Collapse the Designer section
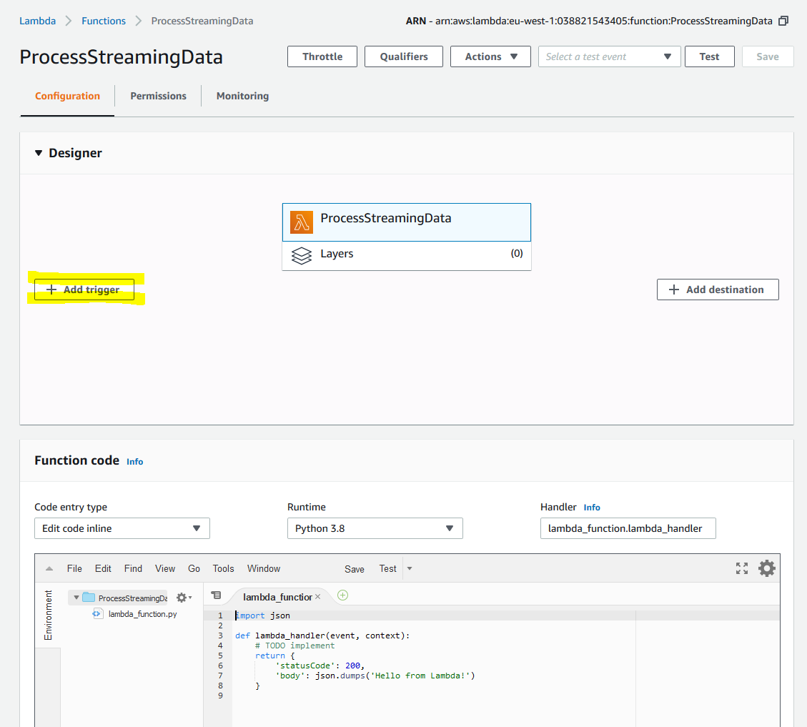The height and width of the screenshot is (727, 807). click(39, 153)
